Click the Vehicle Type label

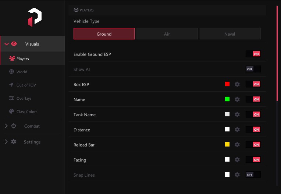click(86, 21)
